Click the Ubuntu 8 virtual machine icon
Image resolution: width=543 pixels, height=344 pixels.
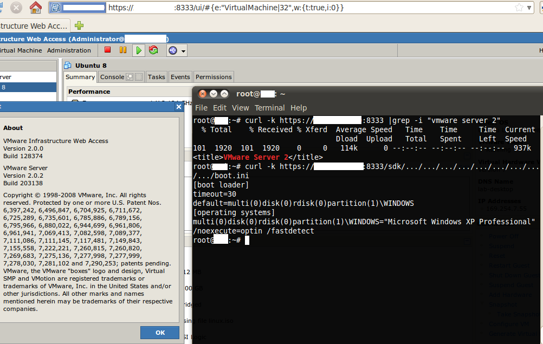pyautogui.click(x=68, y=66)
